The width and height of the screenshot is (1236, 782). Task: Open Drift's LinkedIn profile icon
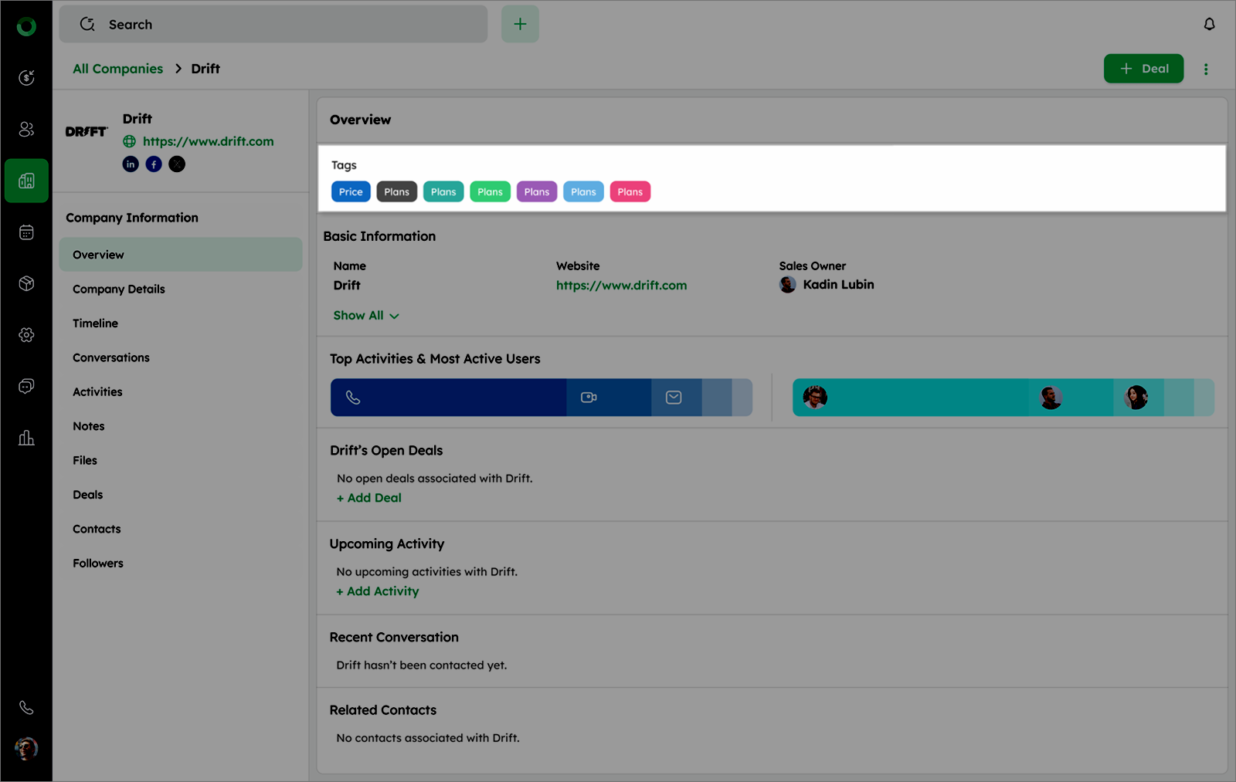coord(131,164)
